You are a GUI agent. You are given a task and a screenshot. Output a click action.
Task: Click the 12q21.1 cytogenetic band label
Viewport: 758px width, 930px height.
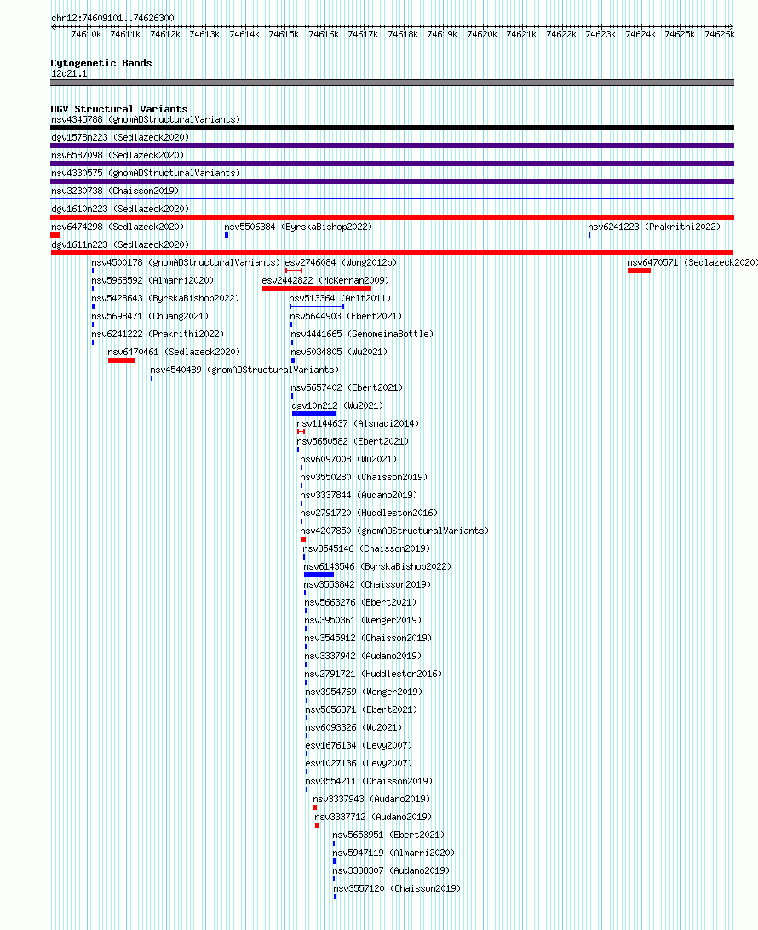point(69,73)
